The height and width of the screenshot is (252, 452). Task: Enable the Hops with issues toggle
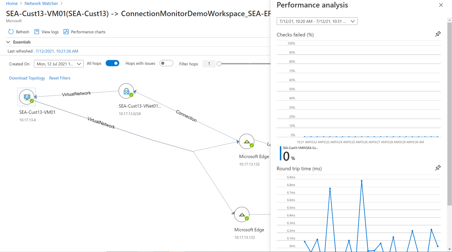pyautogui.click(x=166, y=63)
